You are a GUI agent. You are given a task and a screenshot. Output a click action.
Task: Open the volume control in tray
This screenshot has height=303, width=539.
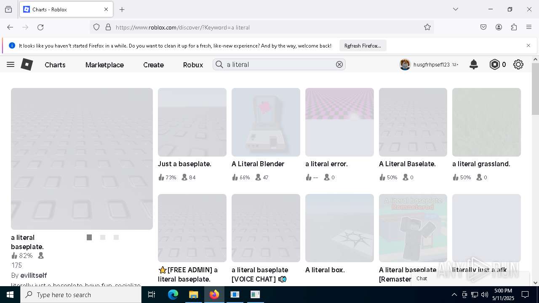485,295
